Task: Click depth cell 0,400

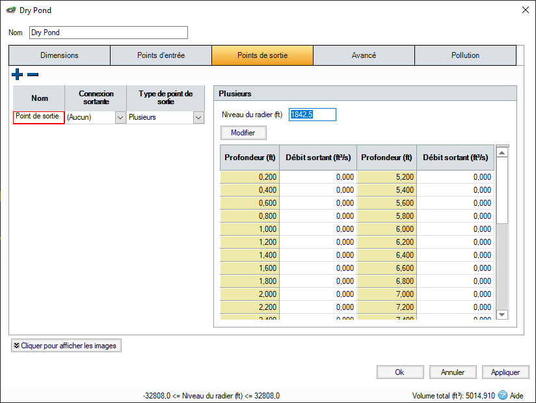Action: click(250, 190)
